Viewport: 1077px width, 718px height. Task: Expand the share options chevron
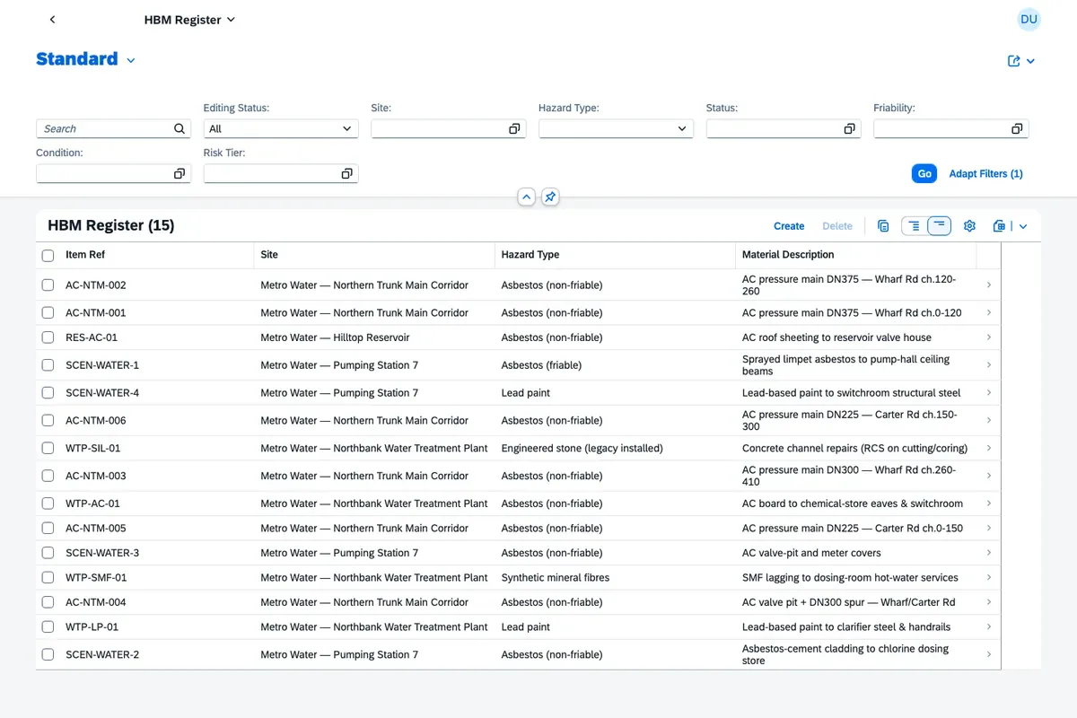[x=1030, y=61]
